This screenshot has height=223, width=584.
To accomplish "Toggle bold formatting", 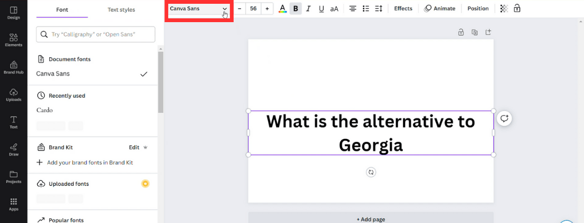I will (x=295, y=9).
